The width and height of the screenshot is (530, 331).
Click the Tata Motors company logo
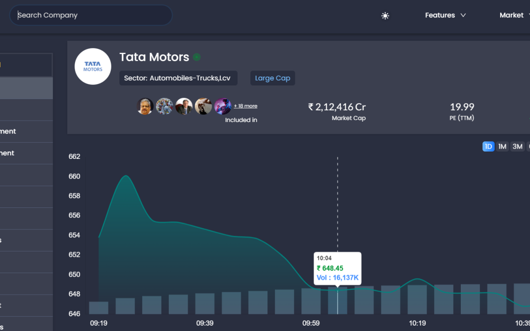93,67
